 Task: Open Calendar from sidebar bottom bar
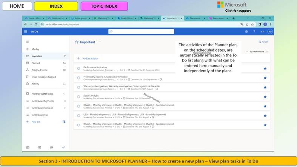click(x=40, y=147)
